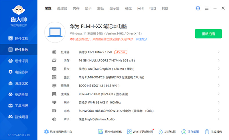This screenshot has width=229, height=140.
Task: Click the graphics card icon
Action: coord(54,69)
